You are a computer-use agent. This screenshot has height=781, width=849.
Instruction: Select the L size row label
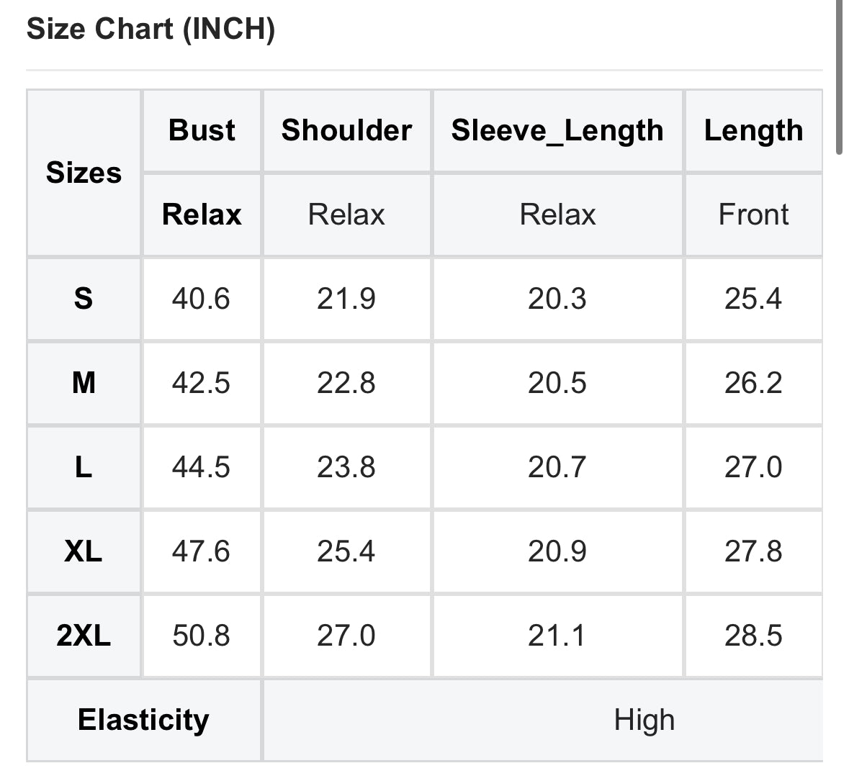(x=84, y=467)
